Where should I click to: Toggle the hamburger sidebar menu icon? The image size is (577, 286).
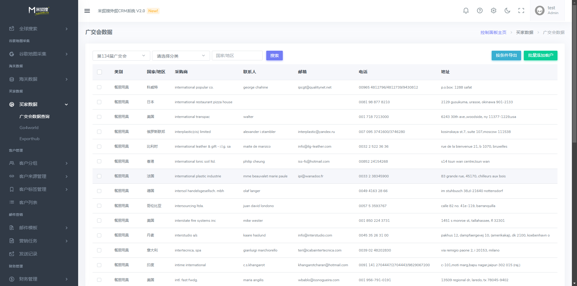(87, 11)
